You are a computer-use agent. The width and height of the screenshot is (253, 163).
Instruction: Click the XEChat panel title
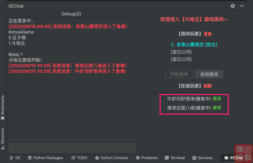[x=16, y=6]
